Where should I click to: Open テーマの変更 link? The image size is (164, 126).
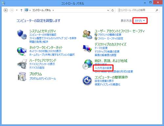[x=101, y=48]
